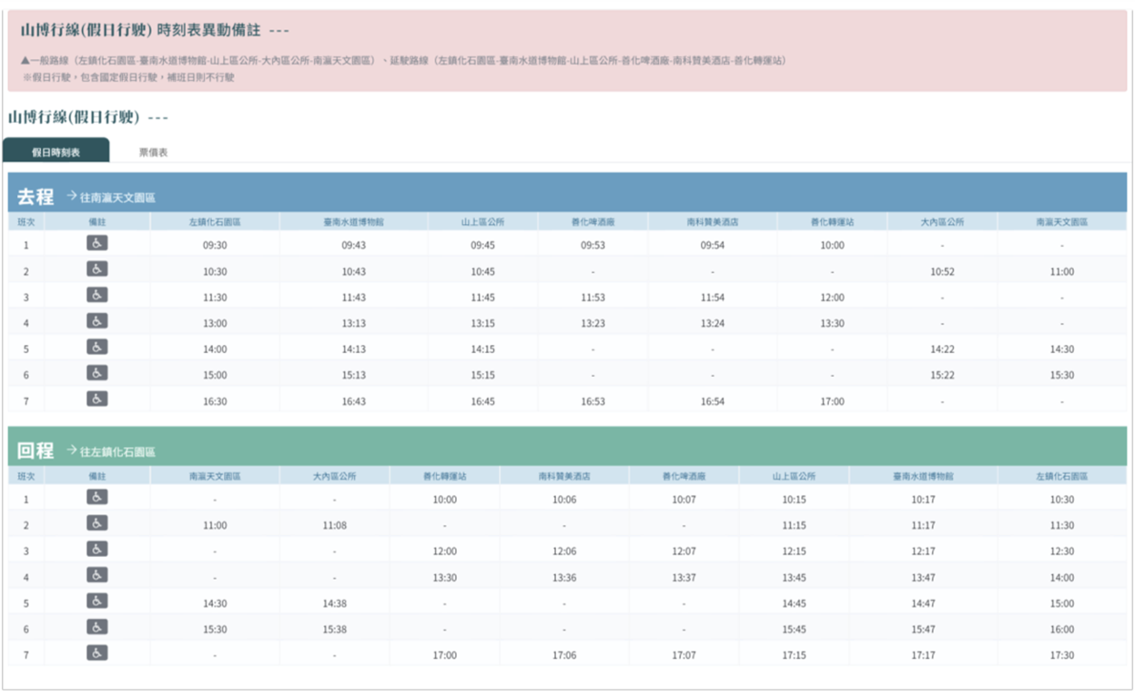This screenshot has height=699, width=1135.
Task: Click wheelchair icon for outbound trip 16:30
Action: [97, 399]
